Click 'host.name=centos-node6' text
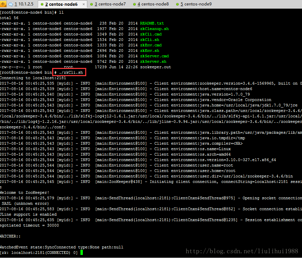Screen dimensions: 302x258 [226, 89]
